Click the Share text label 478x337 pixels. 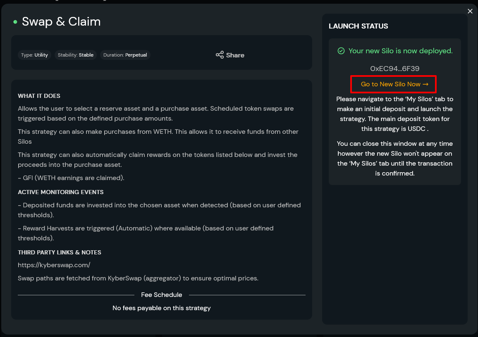[x=235, y=55]
